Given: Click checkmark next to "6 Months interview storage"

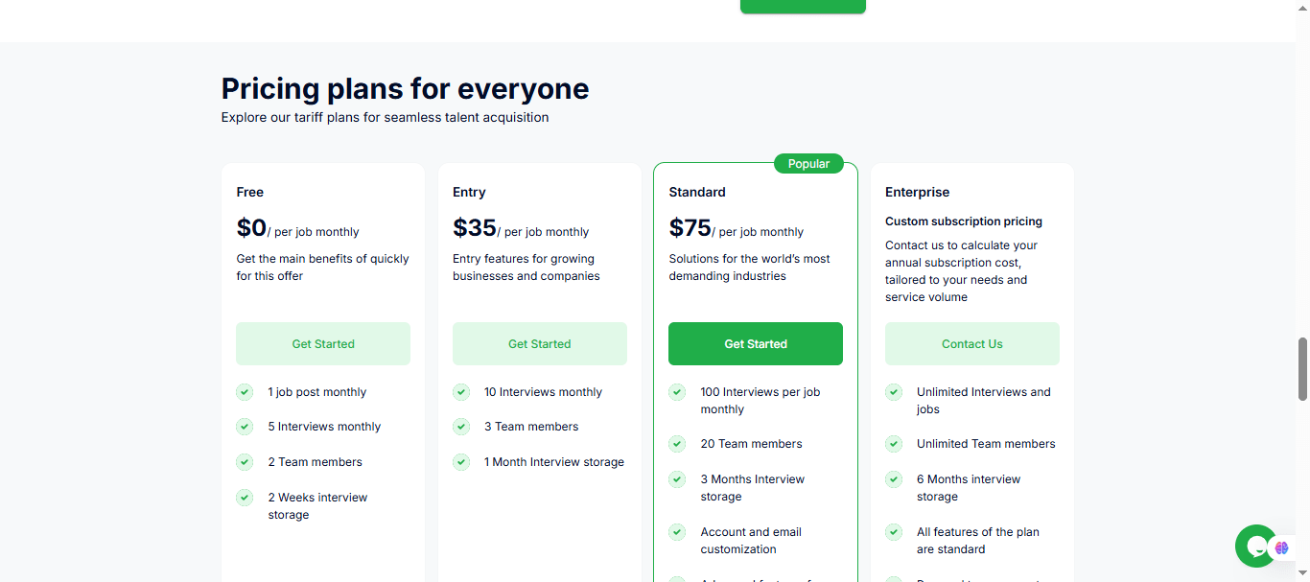Looking at the screenshot, I should click(x=894, y=479).
